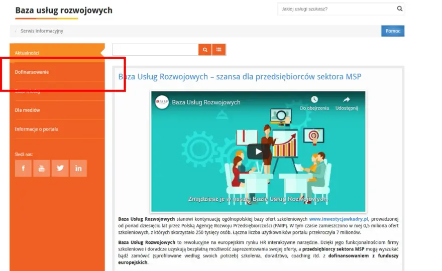This screenshot has width=442, height=271.
Task: Click the orange search button beside the content field
Action: tap(205, 50)
